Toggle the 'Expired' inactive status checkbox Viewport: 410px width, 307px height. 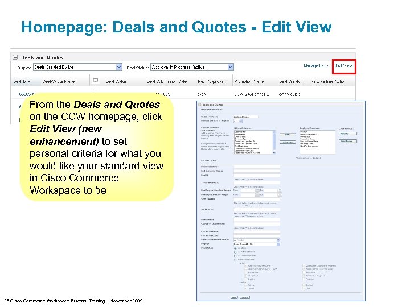coord(304,285)
